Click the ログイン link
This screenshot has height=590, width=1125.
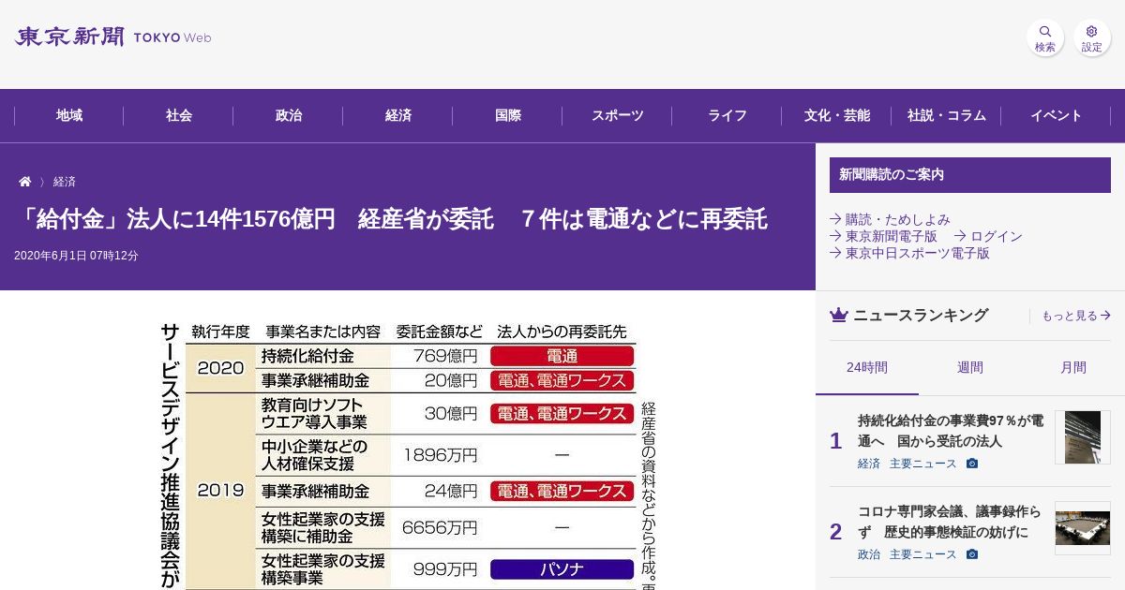[988, 236]
